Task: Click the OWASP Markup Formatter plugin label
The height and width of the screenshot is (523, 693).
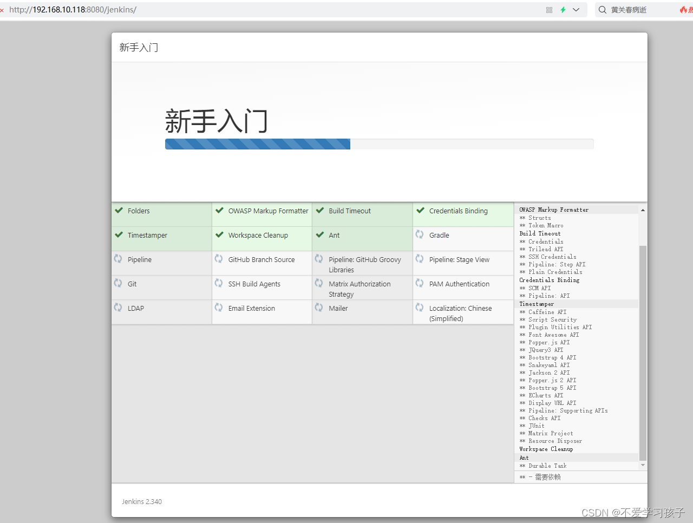Action: pos(269,211)
